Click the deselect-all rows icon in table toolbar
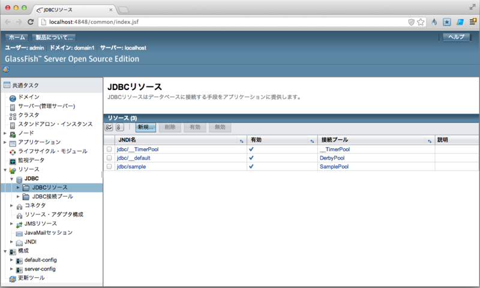 tap(119, 127)
